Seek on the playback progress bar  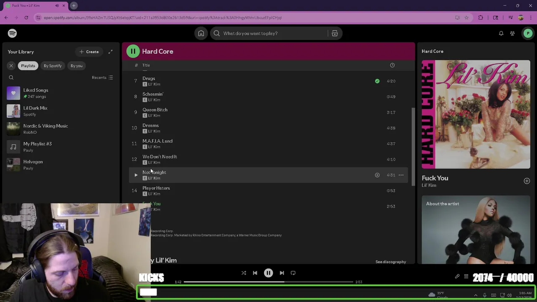(268, 282)
